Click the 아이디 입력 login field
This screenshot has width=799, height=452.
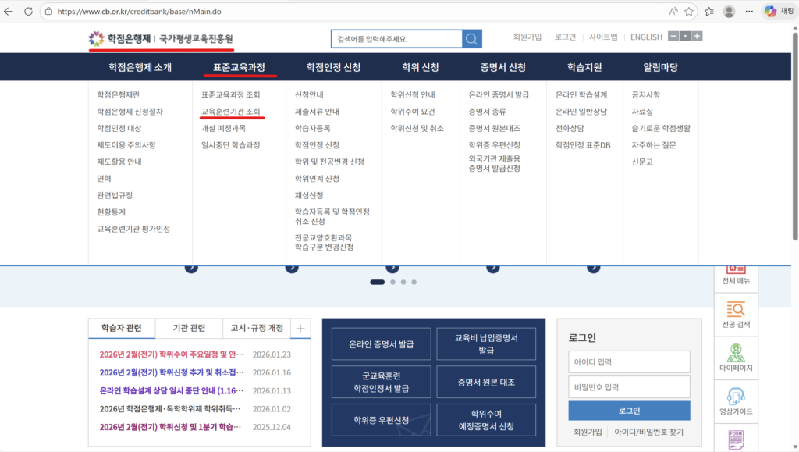(629, 361)
